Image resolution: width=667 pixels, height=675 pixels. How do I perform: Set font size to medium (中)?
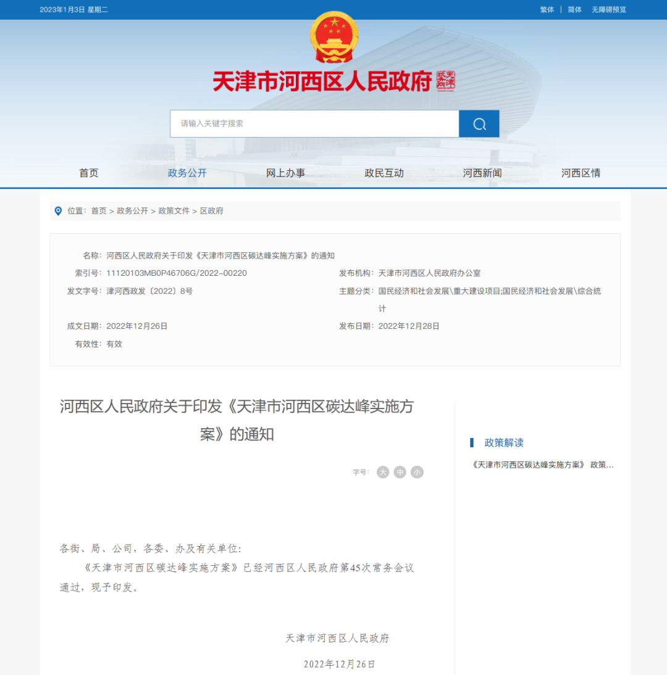click(400, 472)
